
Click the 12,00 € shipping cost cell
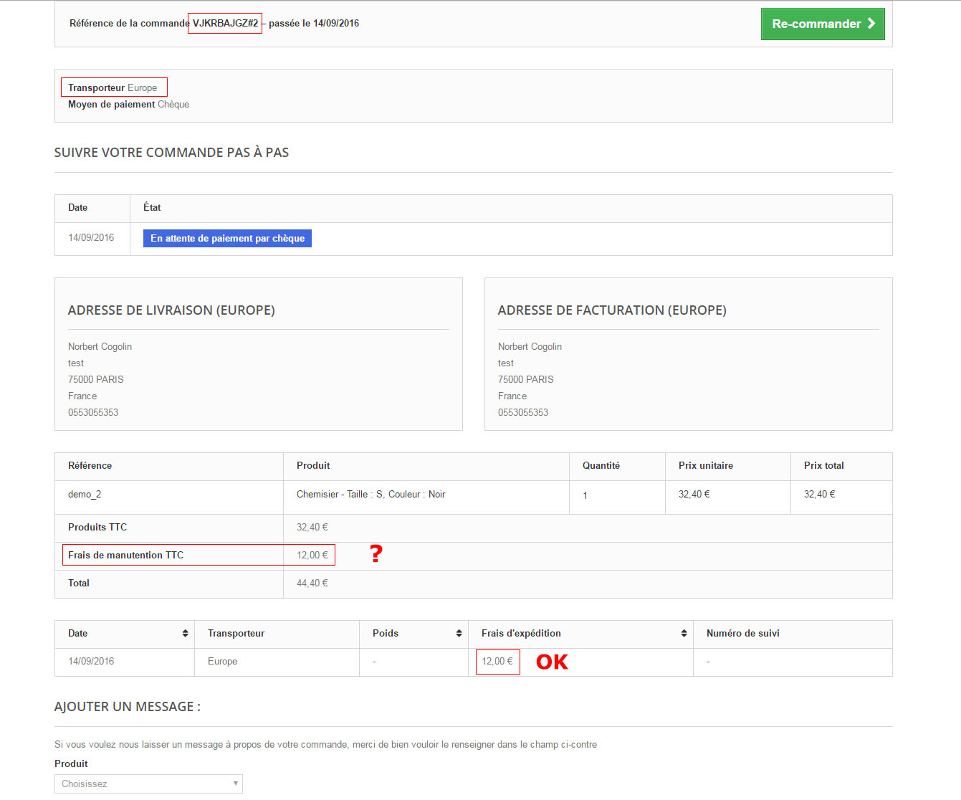[497, 661]
